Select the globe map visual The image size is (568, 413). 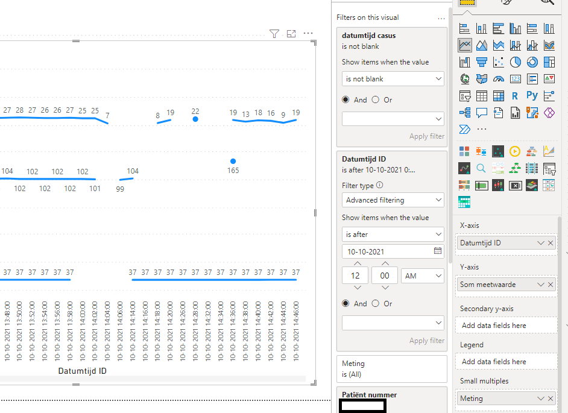[x=464, y=79]
